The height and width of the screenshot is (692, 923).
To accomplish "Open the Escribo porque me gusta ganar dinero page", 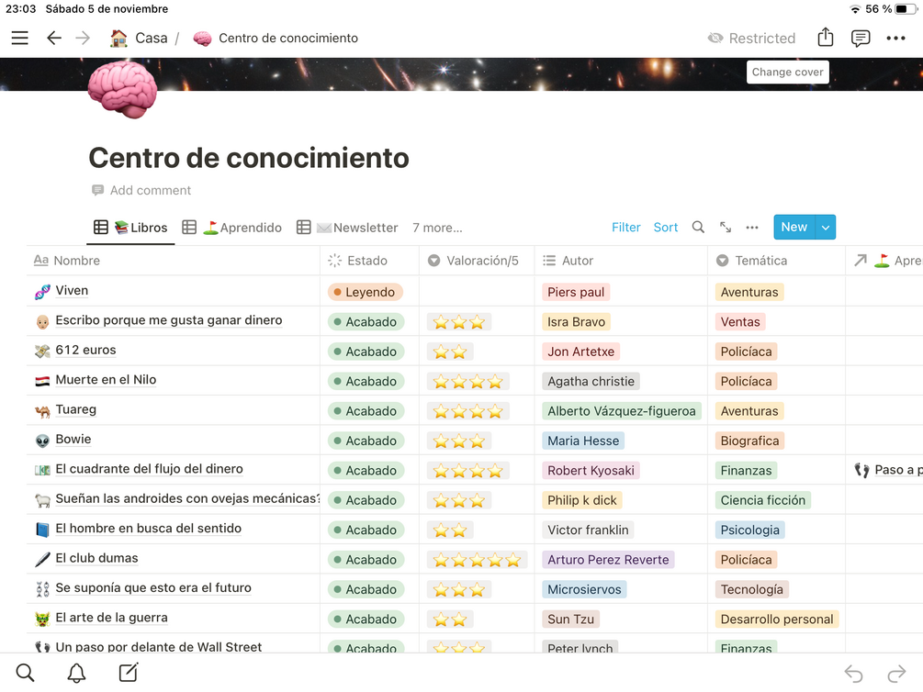I will [169, 320].
